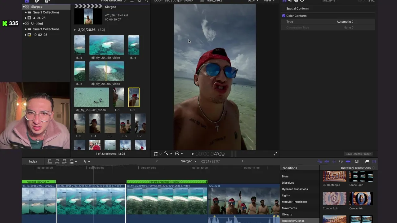
Task: Select the Combo Spin transition
Action: pyautogui.click(x=334, y=199)
